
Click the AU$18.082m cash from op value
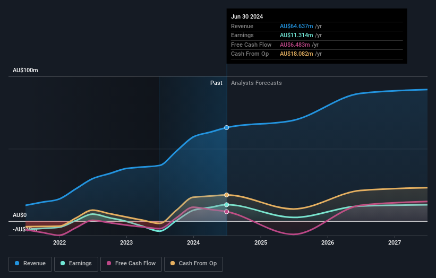click(296, 54)
